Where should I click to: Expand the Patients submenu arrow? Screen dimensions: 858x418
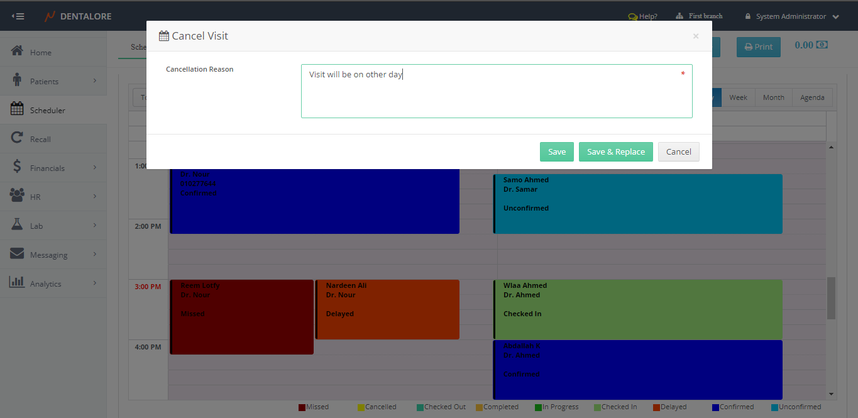[95, 80]
